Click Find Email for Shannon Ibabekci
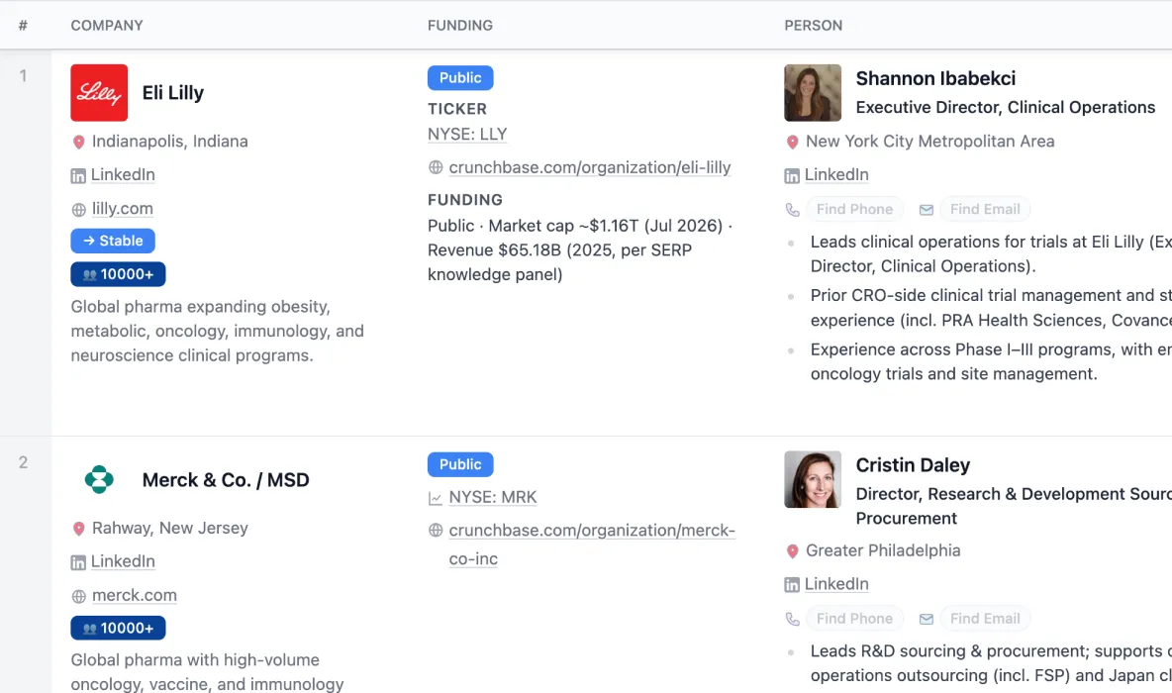1172x693 pixels. [x=985, y=209]
